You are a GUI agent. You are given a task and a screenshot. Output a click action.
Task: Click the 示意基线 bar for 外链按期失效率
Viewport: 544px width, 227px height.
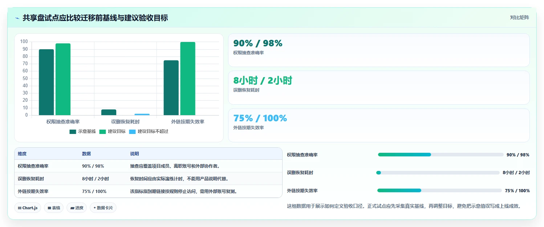pyautogui.click(x=171, y=88)
